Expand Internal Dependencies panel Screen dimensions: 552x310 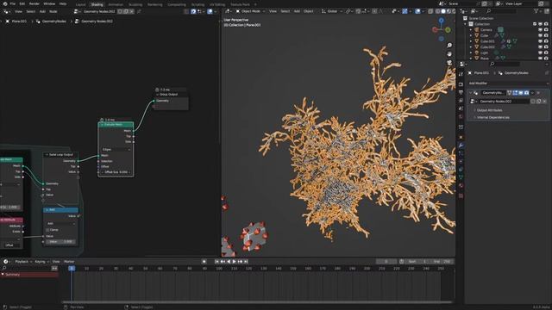click(492, 117)
